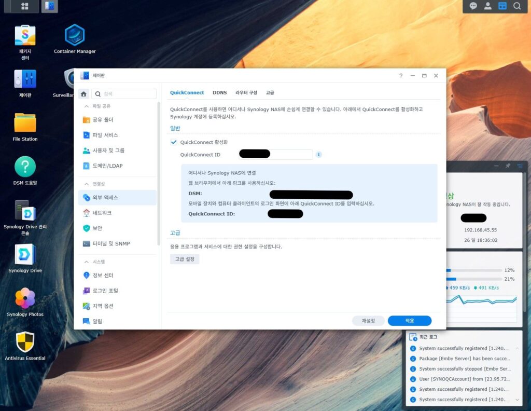
Task: Click the sidebar vertical scrollbar
Action: pyautogui.click(x=159, y=173)
